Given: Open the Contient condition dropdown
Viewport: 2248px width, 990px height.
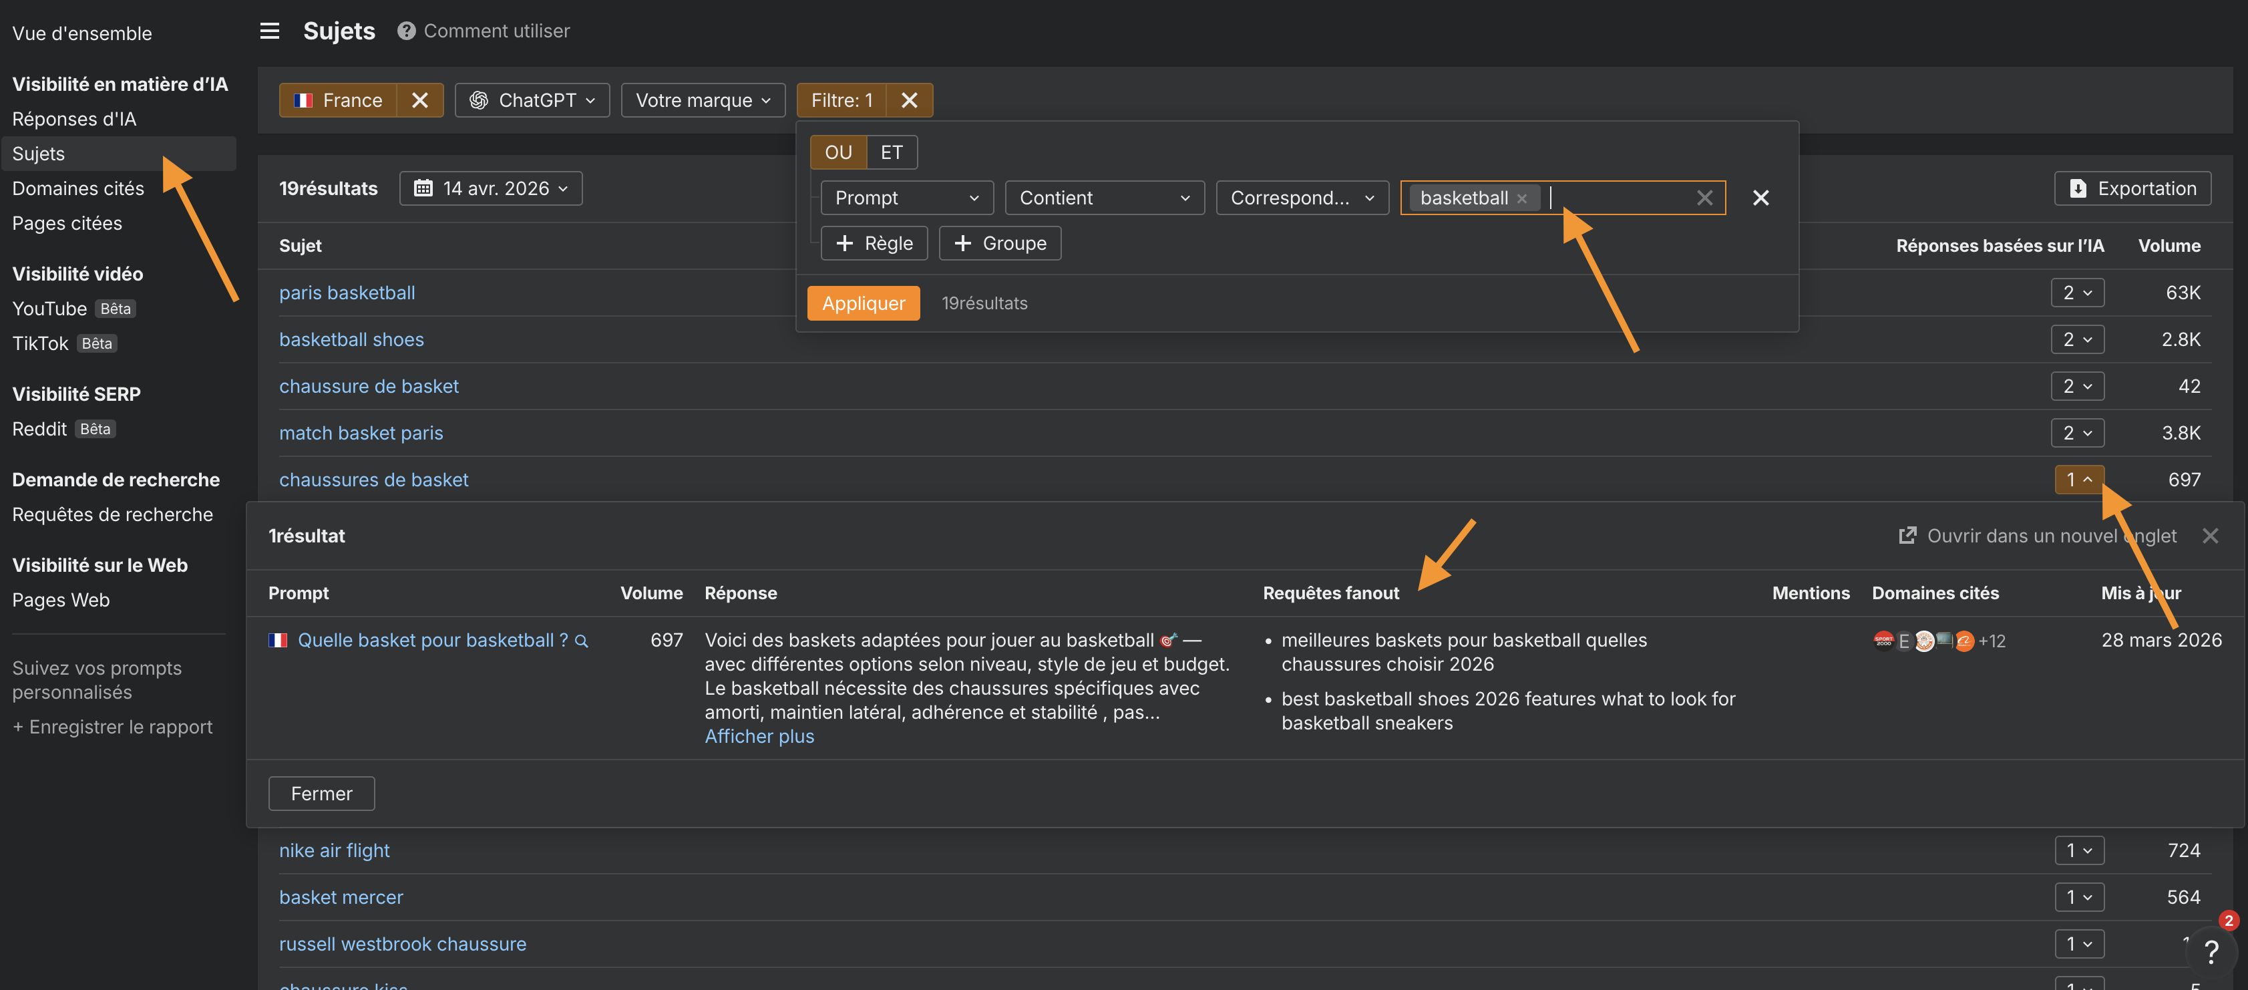Looking at the screenshot, I should 1104,198.
